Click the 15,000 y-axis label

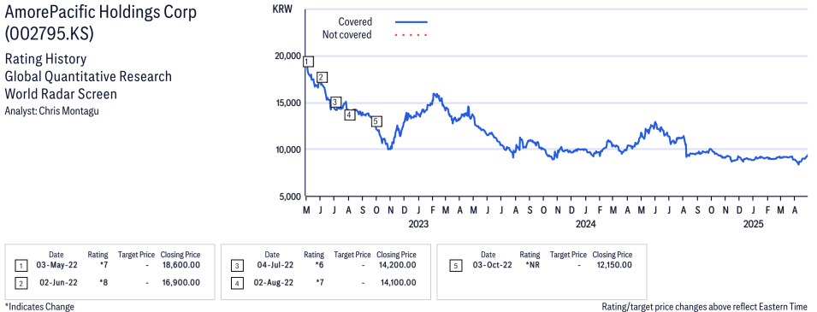coord(287,103)
